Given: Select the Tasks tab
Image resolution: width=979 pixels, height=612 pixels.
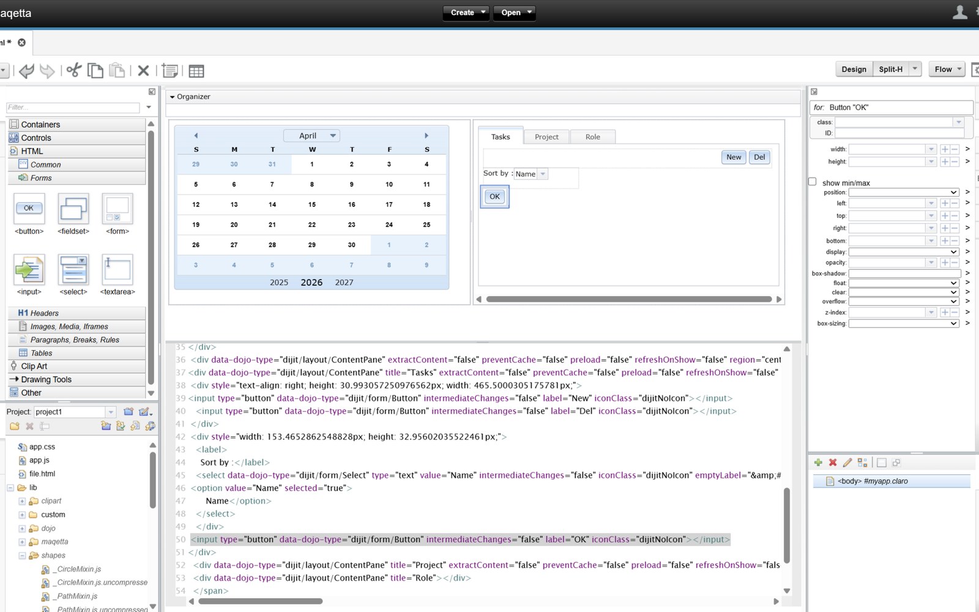Looking at the screenshot, I should (501, 136).
